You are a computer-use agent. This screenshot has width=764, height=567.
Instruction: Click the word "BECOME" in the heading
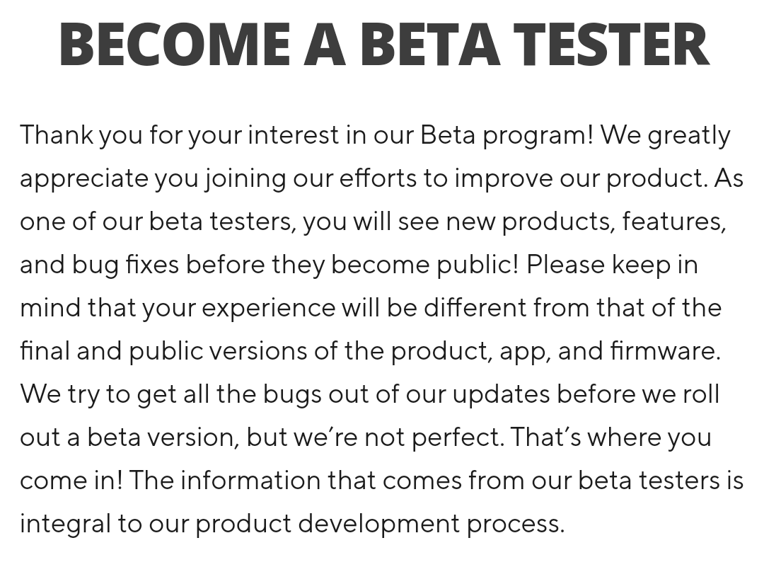pos(175,45)
